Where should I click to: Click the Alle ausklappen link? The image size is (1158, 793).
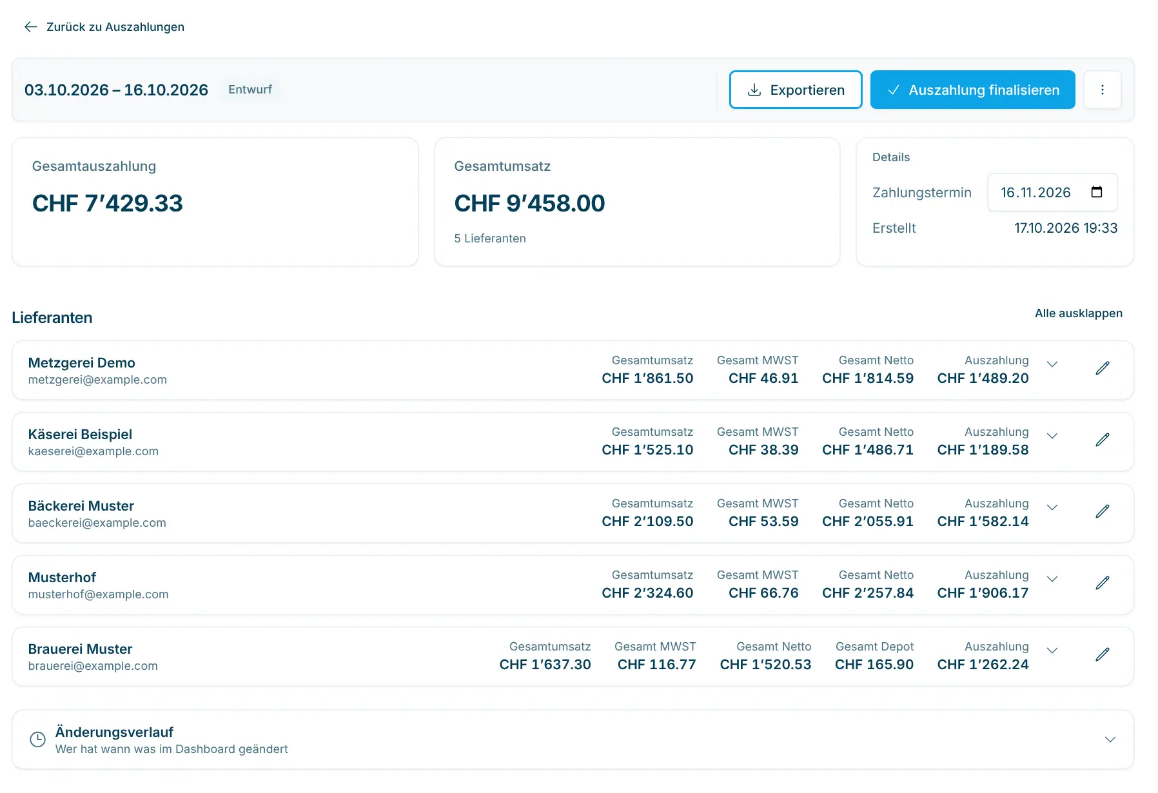coord(1078,313)
